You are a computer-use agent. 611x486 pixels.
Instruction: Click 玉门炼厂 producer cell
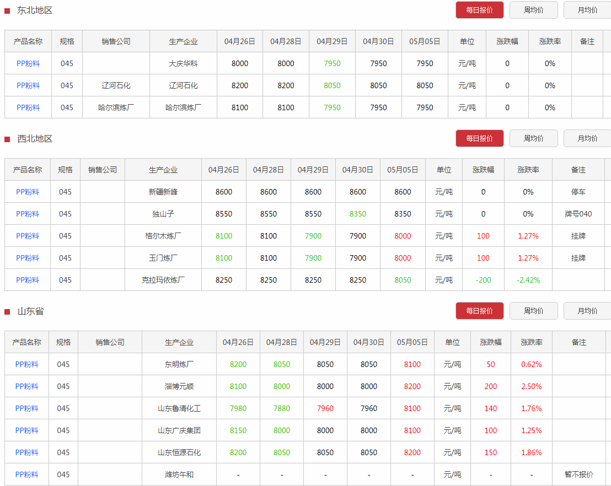pos(163,258)
